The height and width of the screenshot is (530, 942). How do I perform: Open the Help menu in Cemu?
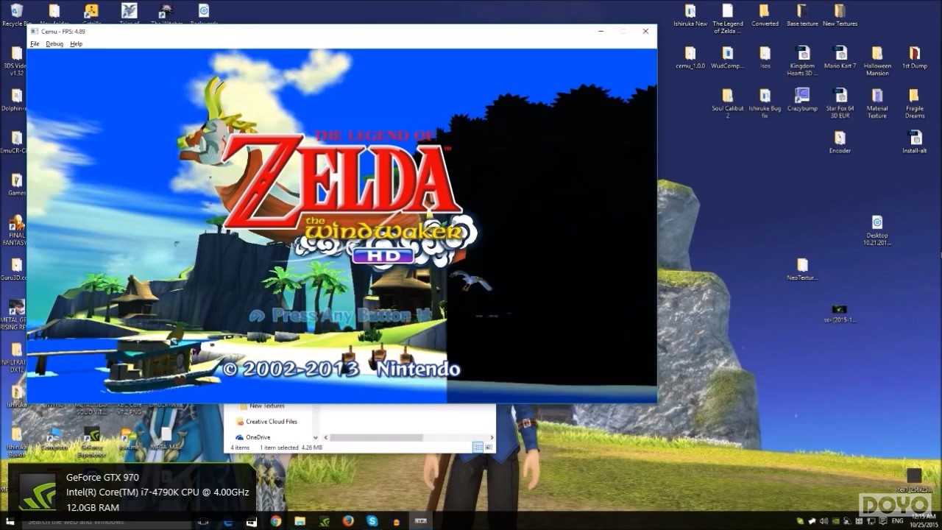coord(76,44)
